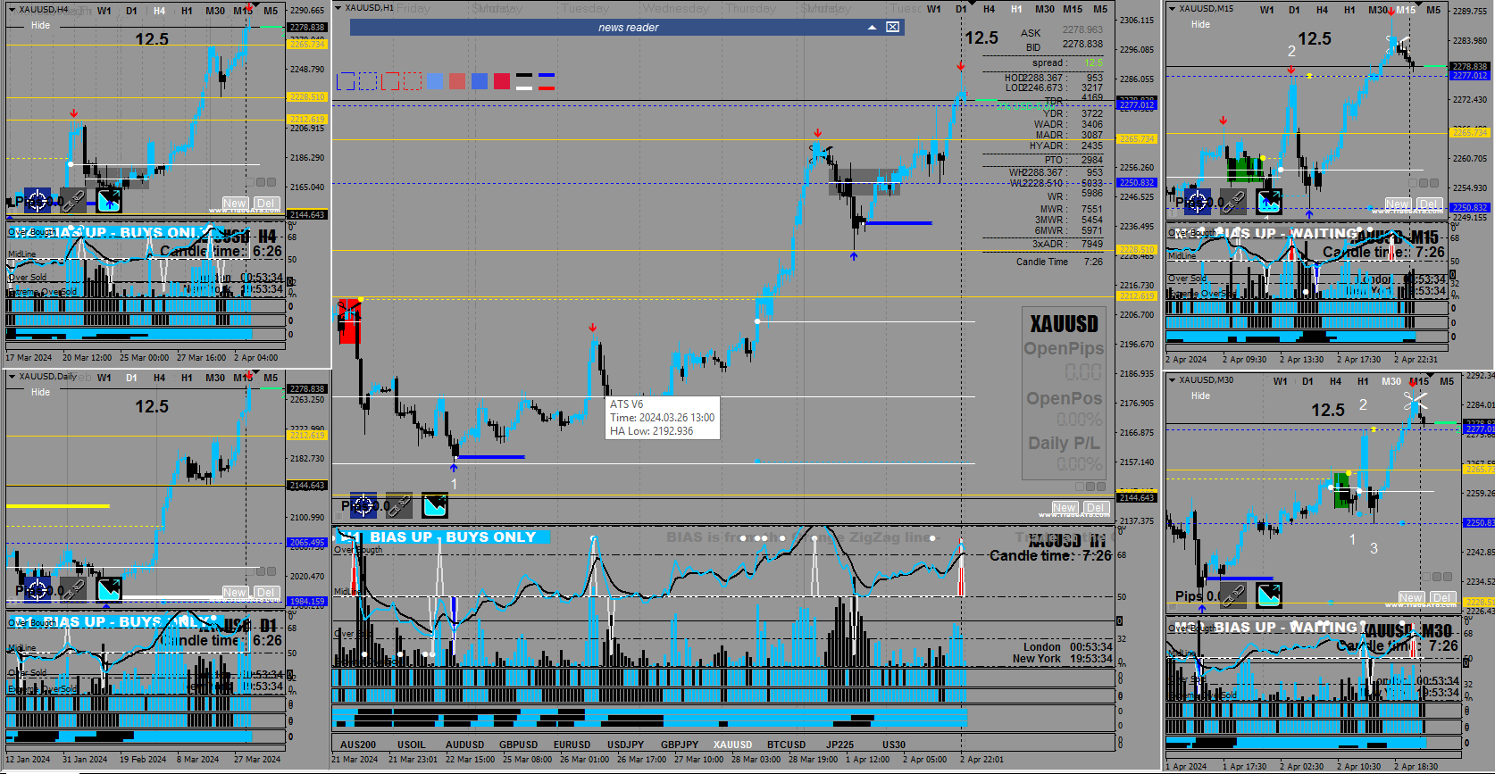Switch symbol to USOIL in bottom symbol bar
This screenshot has width=1495, height=774.
412,745
